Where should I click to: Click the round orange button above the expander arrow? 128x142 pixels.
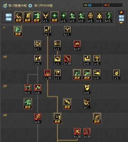121,12
